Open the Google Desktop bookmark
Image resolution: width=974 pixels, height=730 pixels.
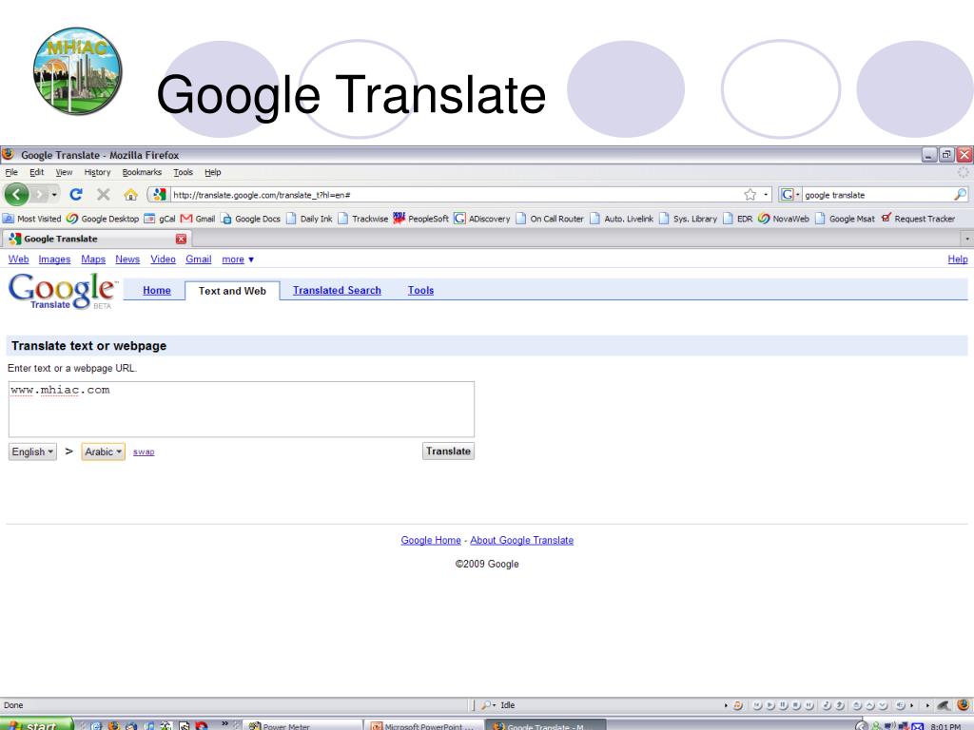(103, 219)
